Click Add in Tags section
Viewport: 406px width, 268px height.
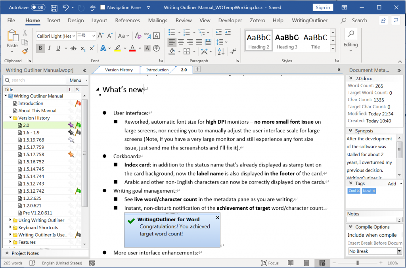point(392,184)
